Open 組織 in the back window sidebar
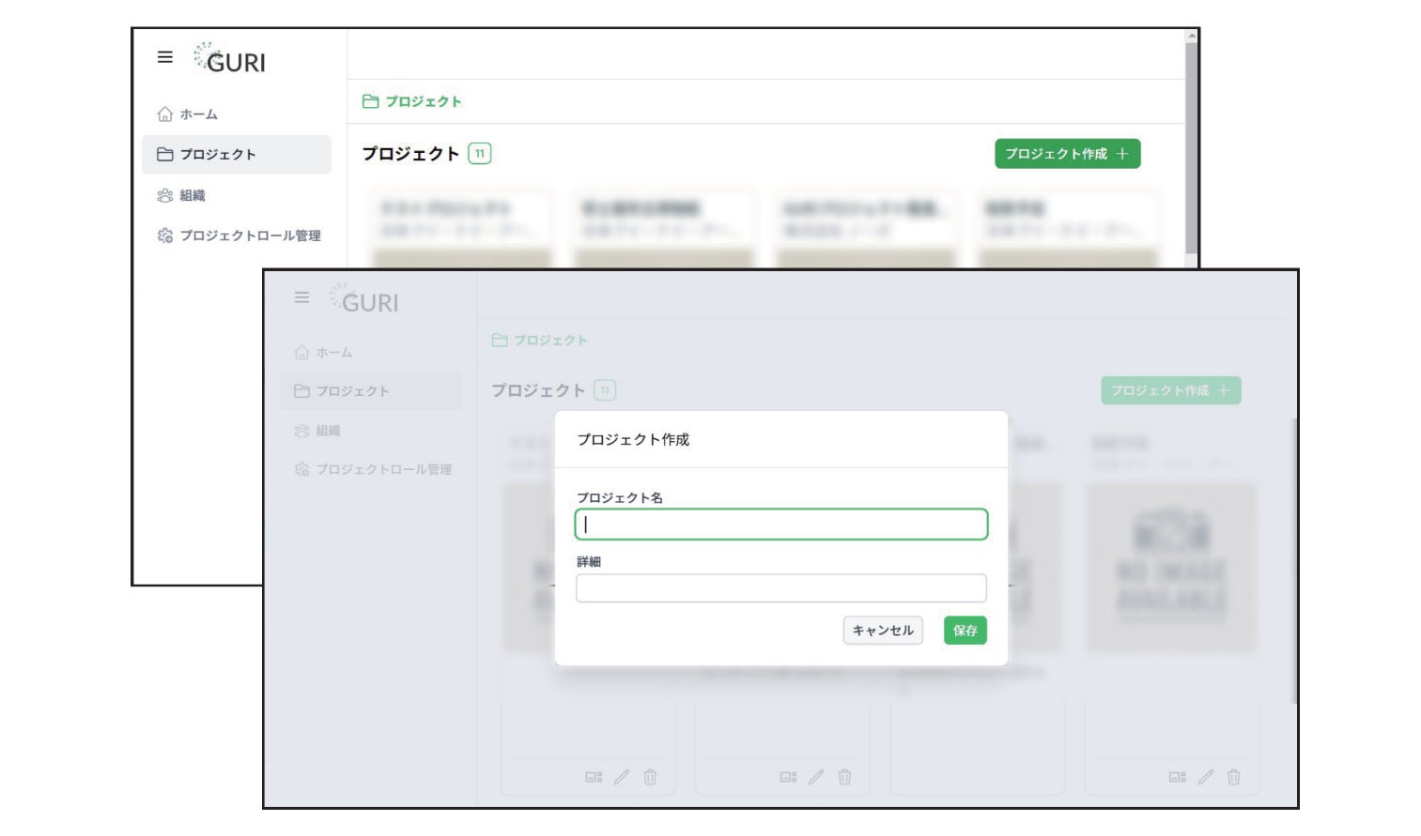 pos(192,195)
